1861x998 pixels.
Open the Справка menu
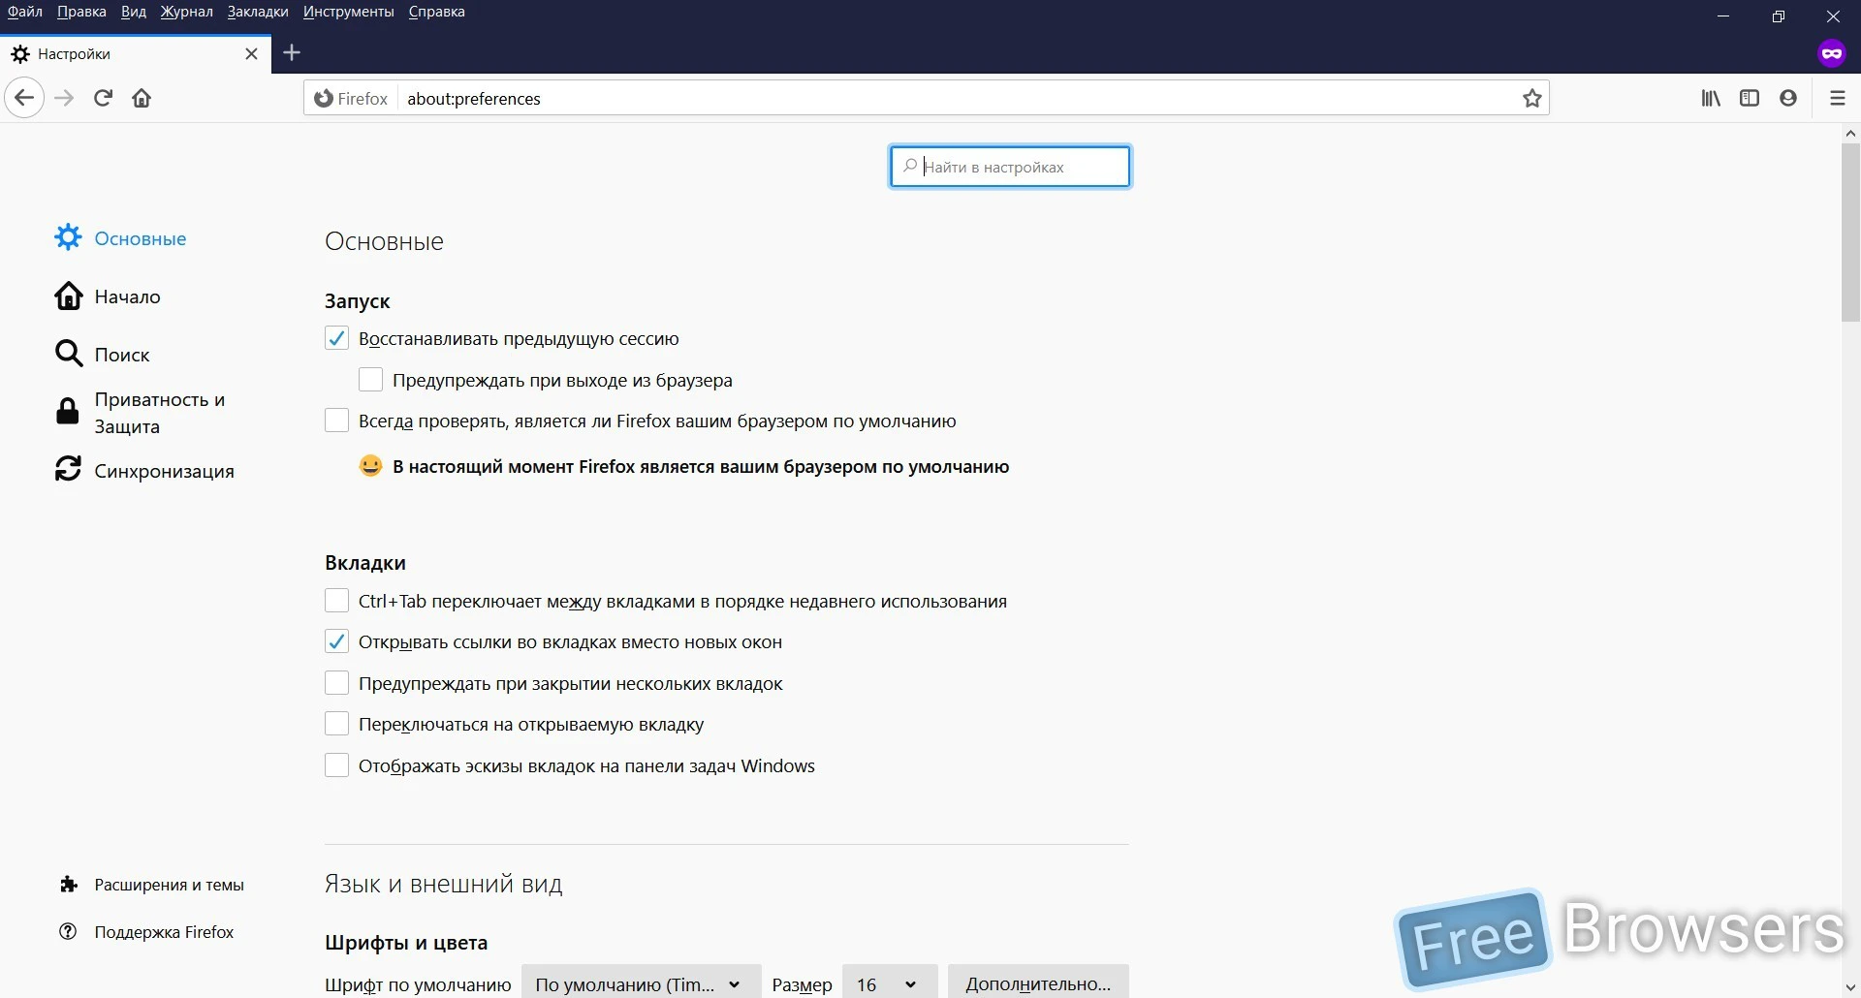436,12
